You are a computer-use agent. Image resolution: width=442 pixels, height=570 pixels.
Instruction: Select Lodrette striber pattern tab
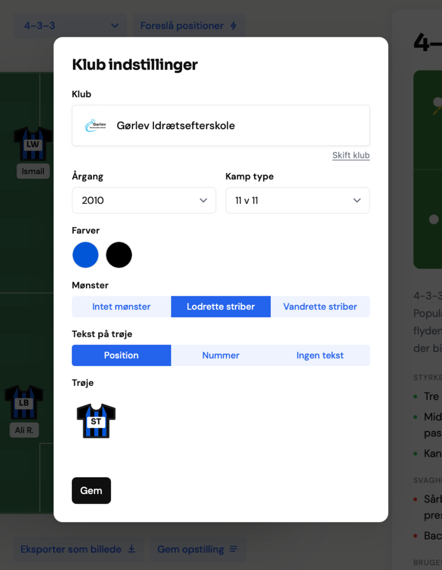pyautogui.click(x=221, y=307)
